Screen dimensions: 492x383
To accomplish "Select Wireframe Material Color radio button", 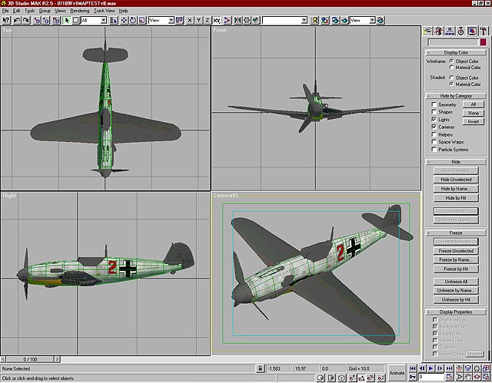I will [451, 67].
